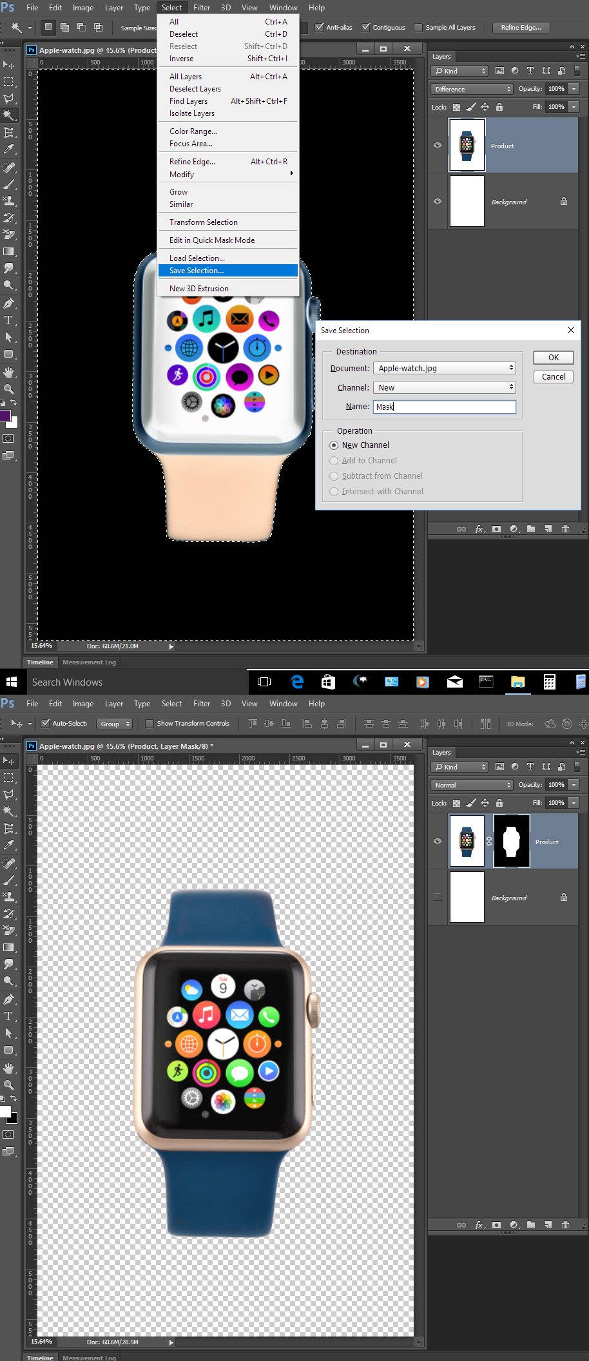Open the Difference blend mode dropdown
The width and height of the screenshot is (589, 1361).
click(472, 89)
